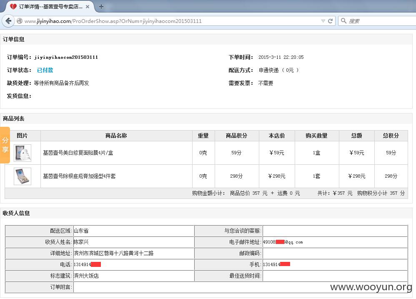Click the 共计 ￥357 元 total
Image resolution: width=416 pixels, height=299 pixels.
pyautogui.click(x=335, y=193)
